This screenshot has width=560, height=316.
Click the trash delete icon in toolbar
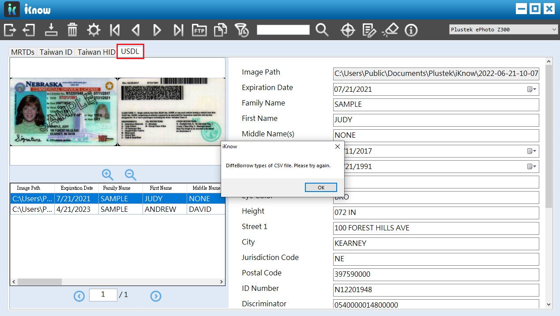click(x=72, y=30)
